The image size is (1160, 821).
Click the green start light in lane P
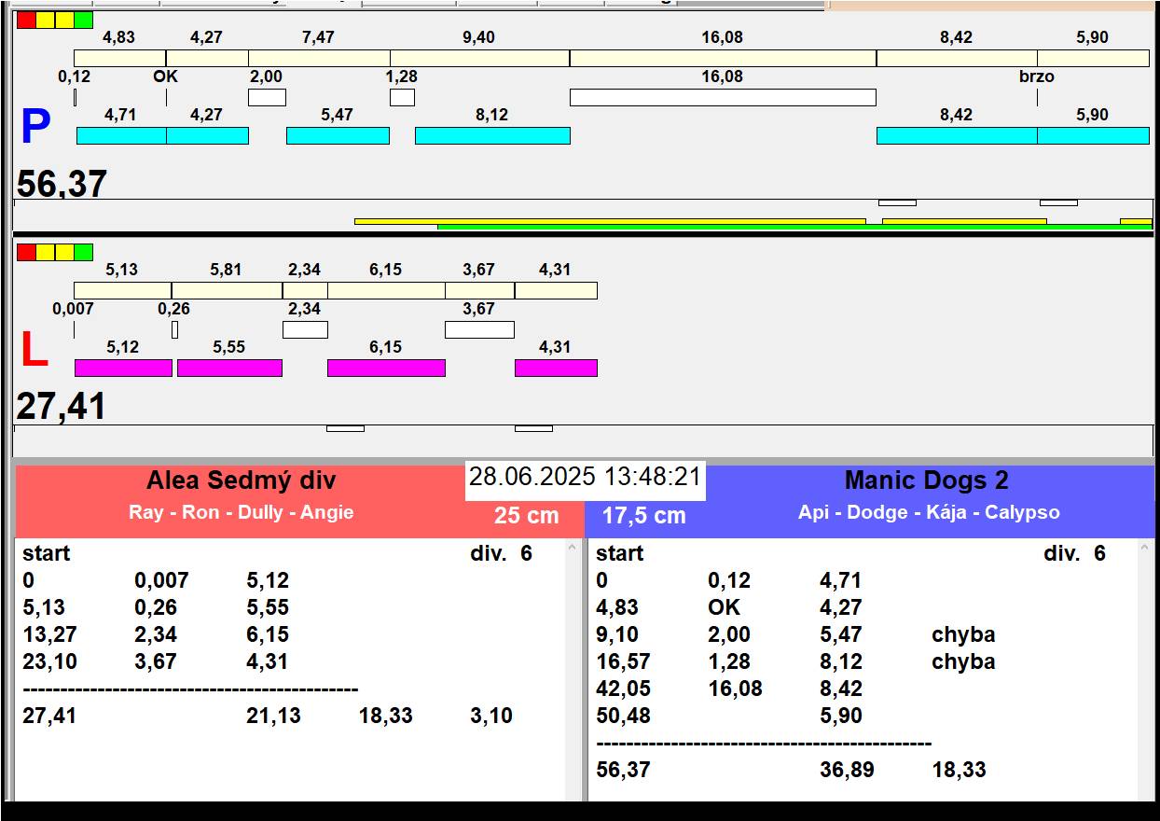click(84, 20)
